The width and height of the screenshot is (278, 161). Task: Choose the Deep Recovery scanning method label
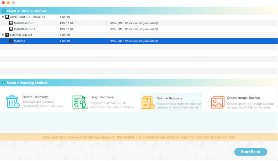tap(102, 97)
